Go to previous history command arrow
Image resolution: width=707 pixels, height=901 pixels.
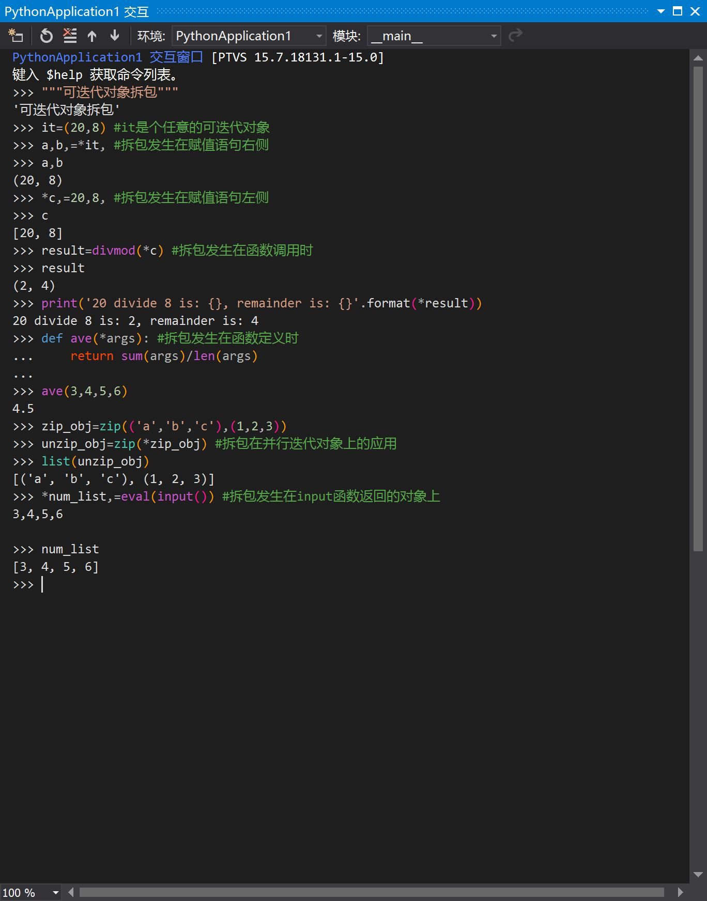92,36
